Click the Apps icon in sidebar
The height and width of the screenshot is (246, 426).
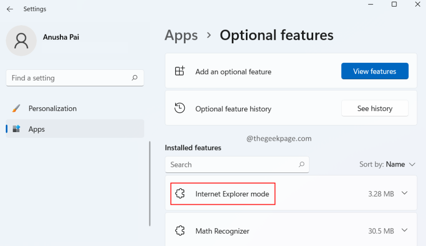pos(16,129)
